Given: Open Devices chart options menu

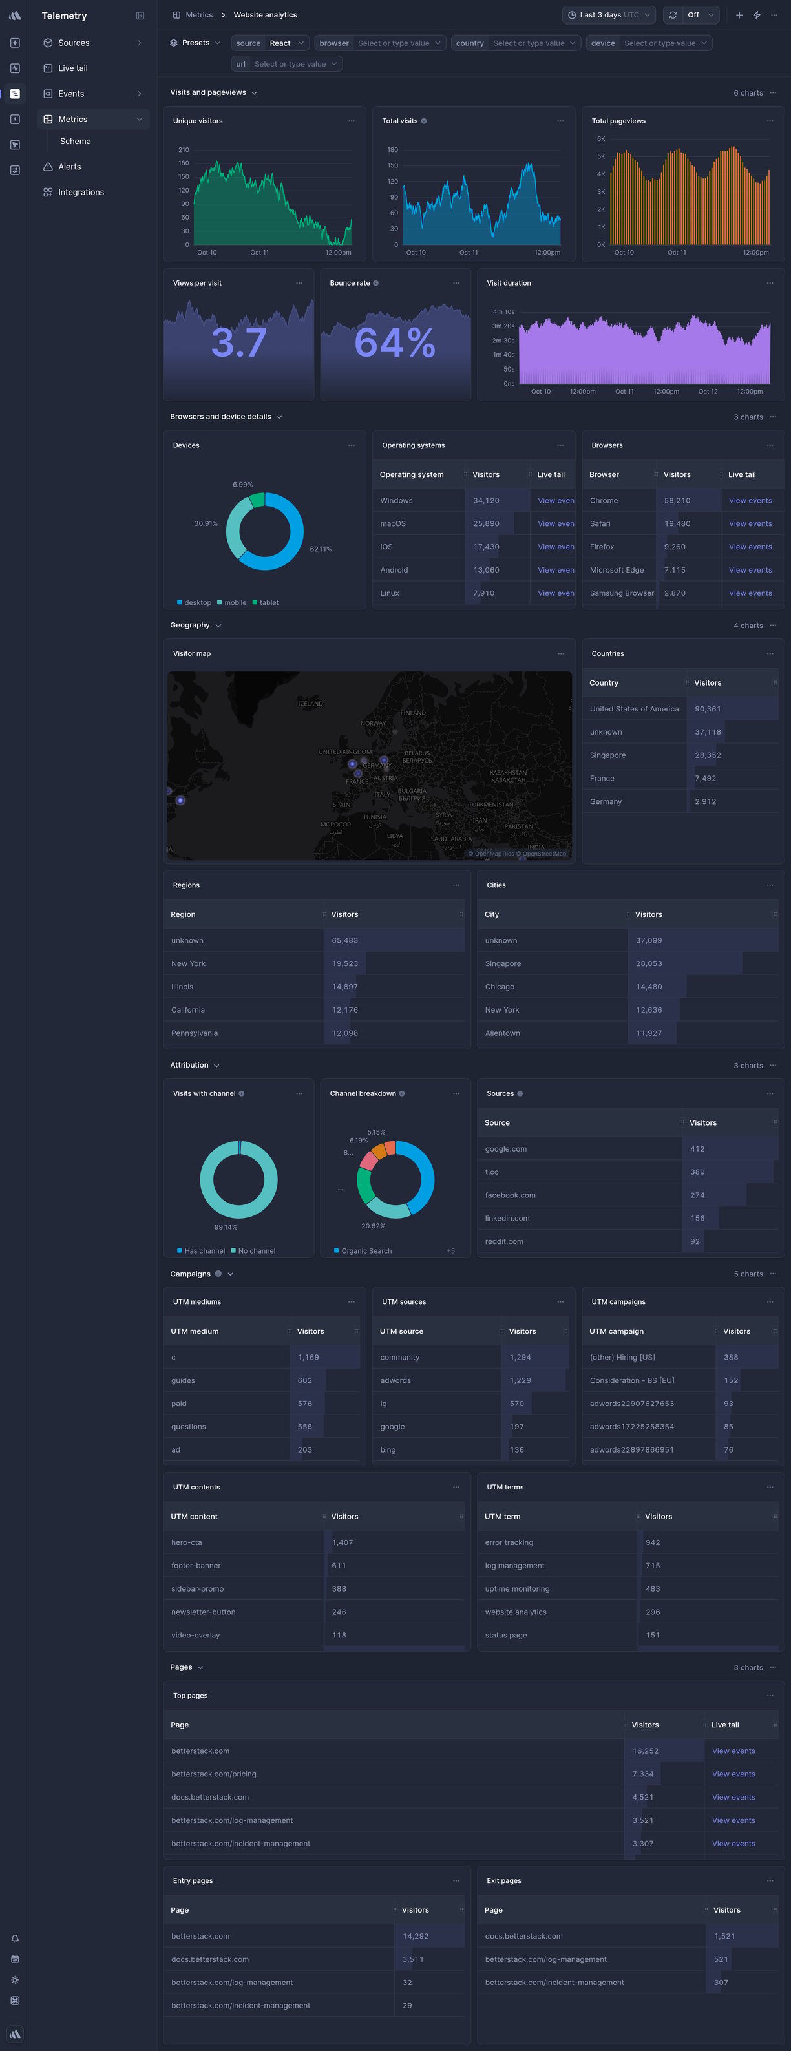Looking at the screenshot, I should click(352, 445).
